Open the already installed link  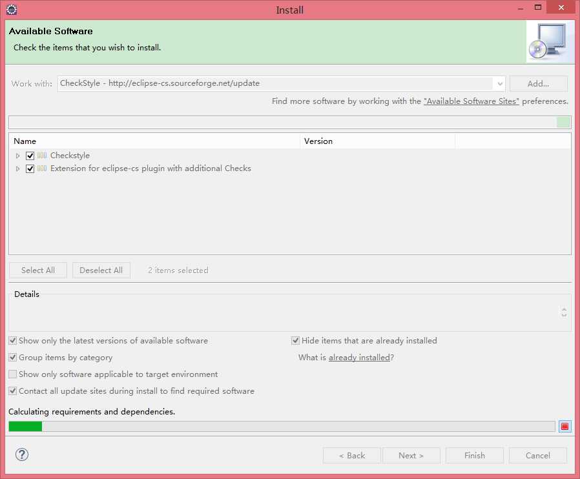(x=359, y=358)
